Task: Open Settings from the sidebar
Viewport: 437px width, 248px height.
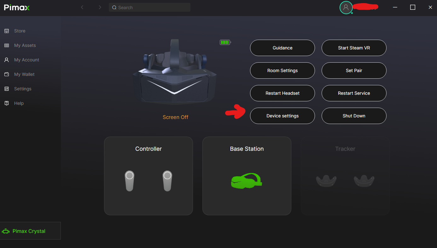Action: 23,89
